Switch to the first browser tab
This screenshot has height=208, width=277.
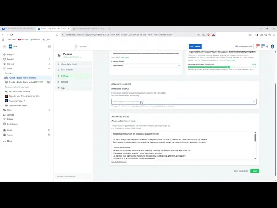point(18,29)
